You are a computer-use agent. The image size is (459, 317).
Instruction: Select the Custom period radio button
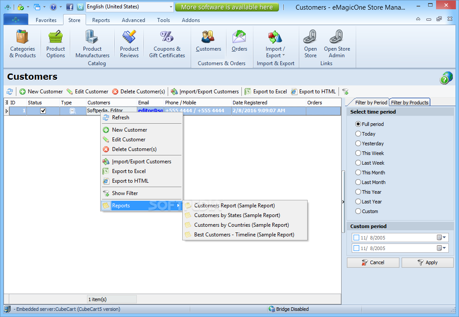[x=358, y=211]
